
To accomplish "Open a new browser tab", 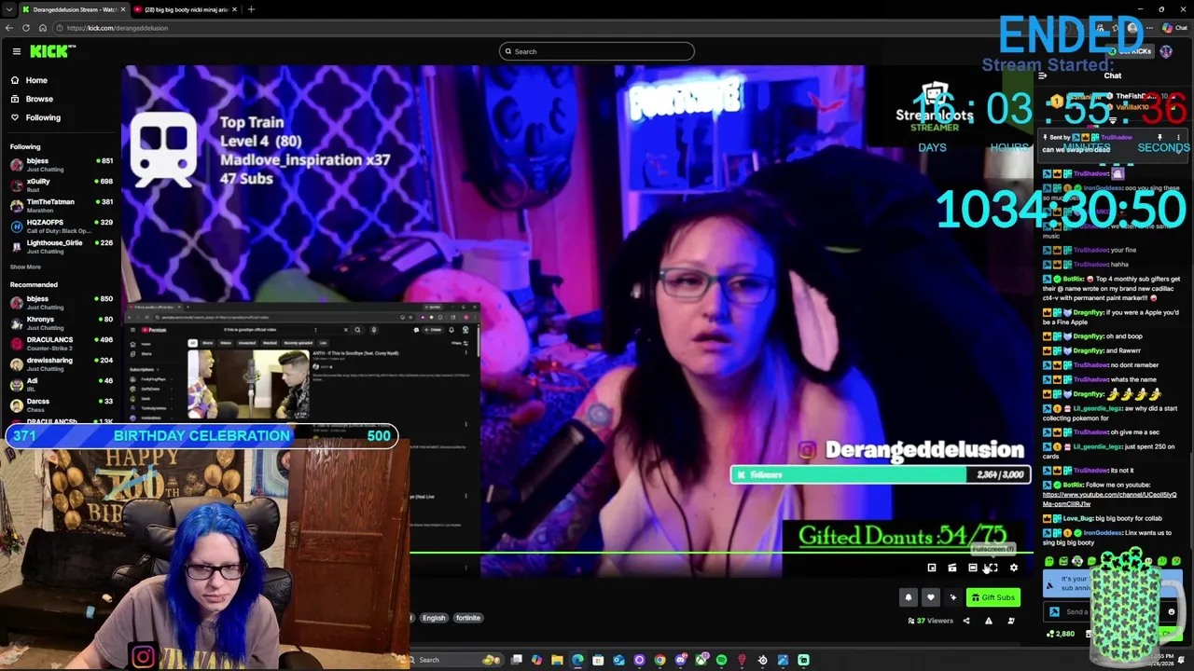I will coord(251,9).
